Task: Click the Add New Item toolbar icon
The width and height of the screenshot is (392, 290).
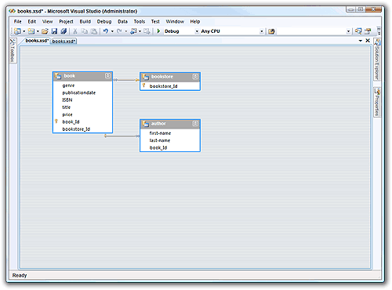Action: (x=31, y=31)
